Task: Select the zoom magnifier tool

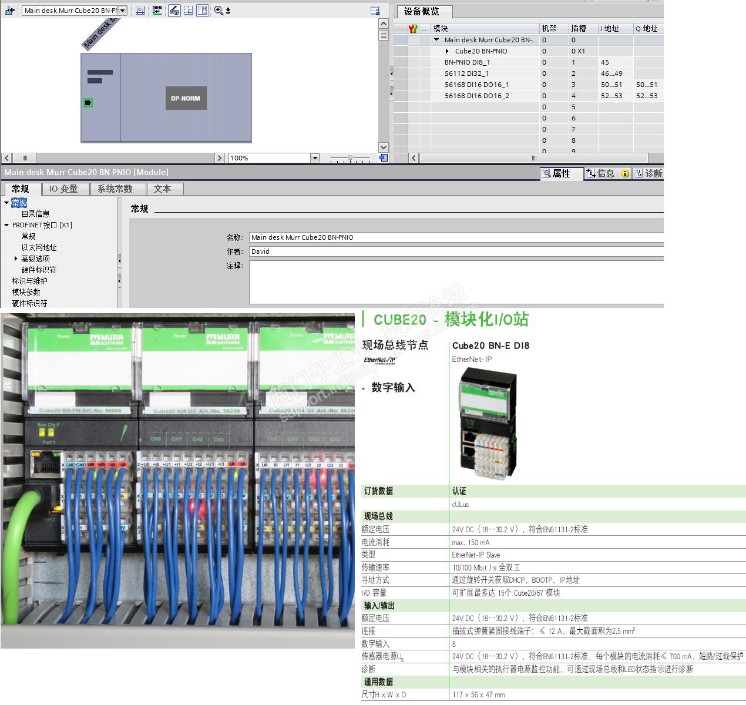Action: click(x=219, y=11)
